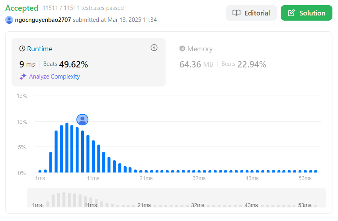Click the mini overview range slider strip
This screenshot has width=338, height=221.
[176, 198]
